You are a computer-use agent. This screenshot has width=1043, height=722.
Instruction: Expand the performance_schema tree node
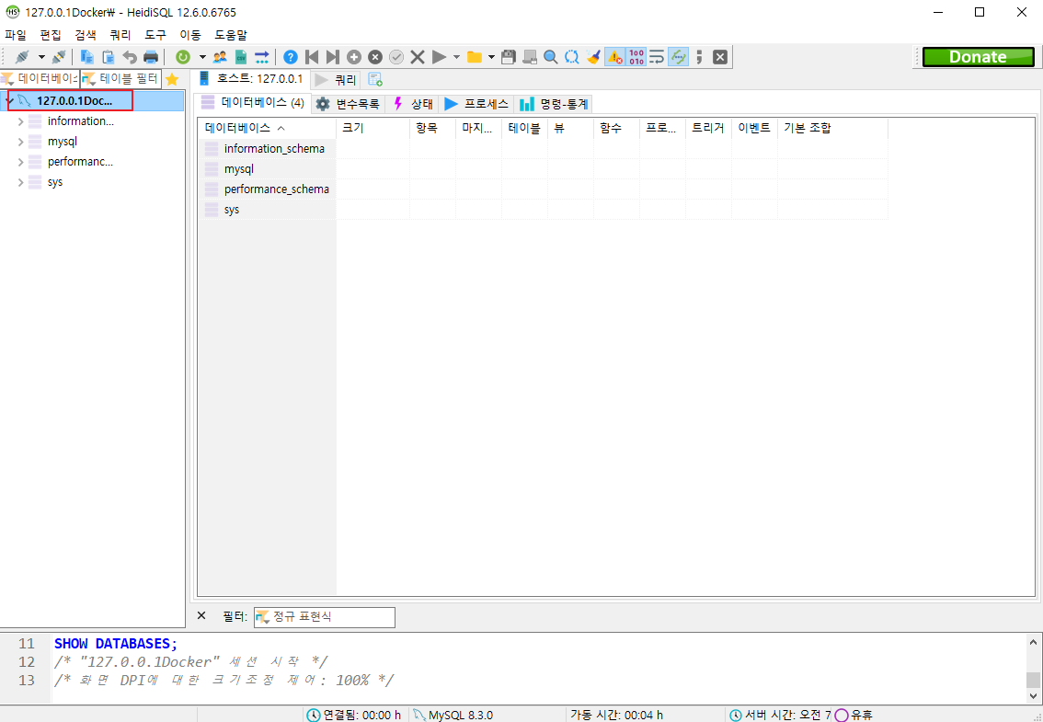tap(20, 162)
